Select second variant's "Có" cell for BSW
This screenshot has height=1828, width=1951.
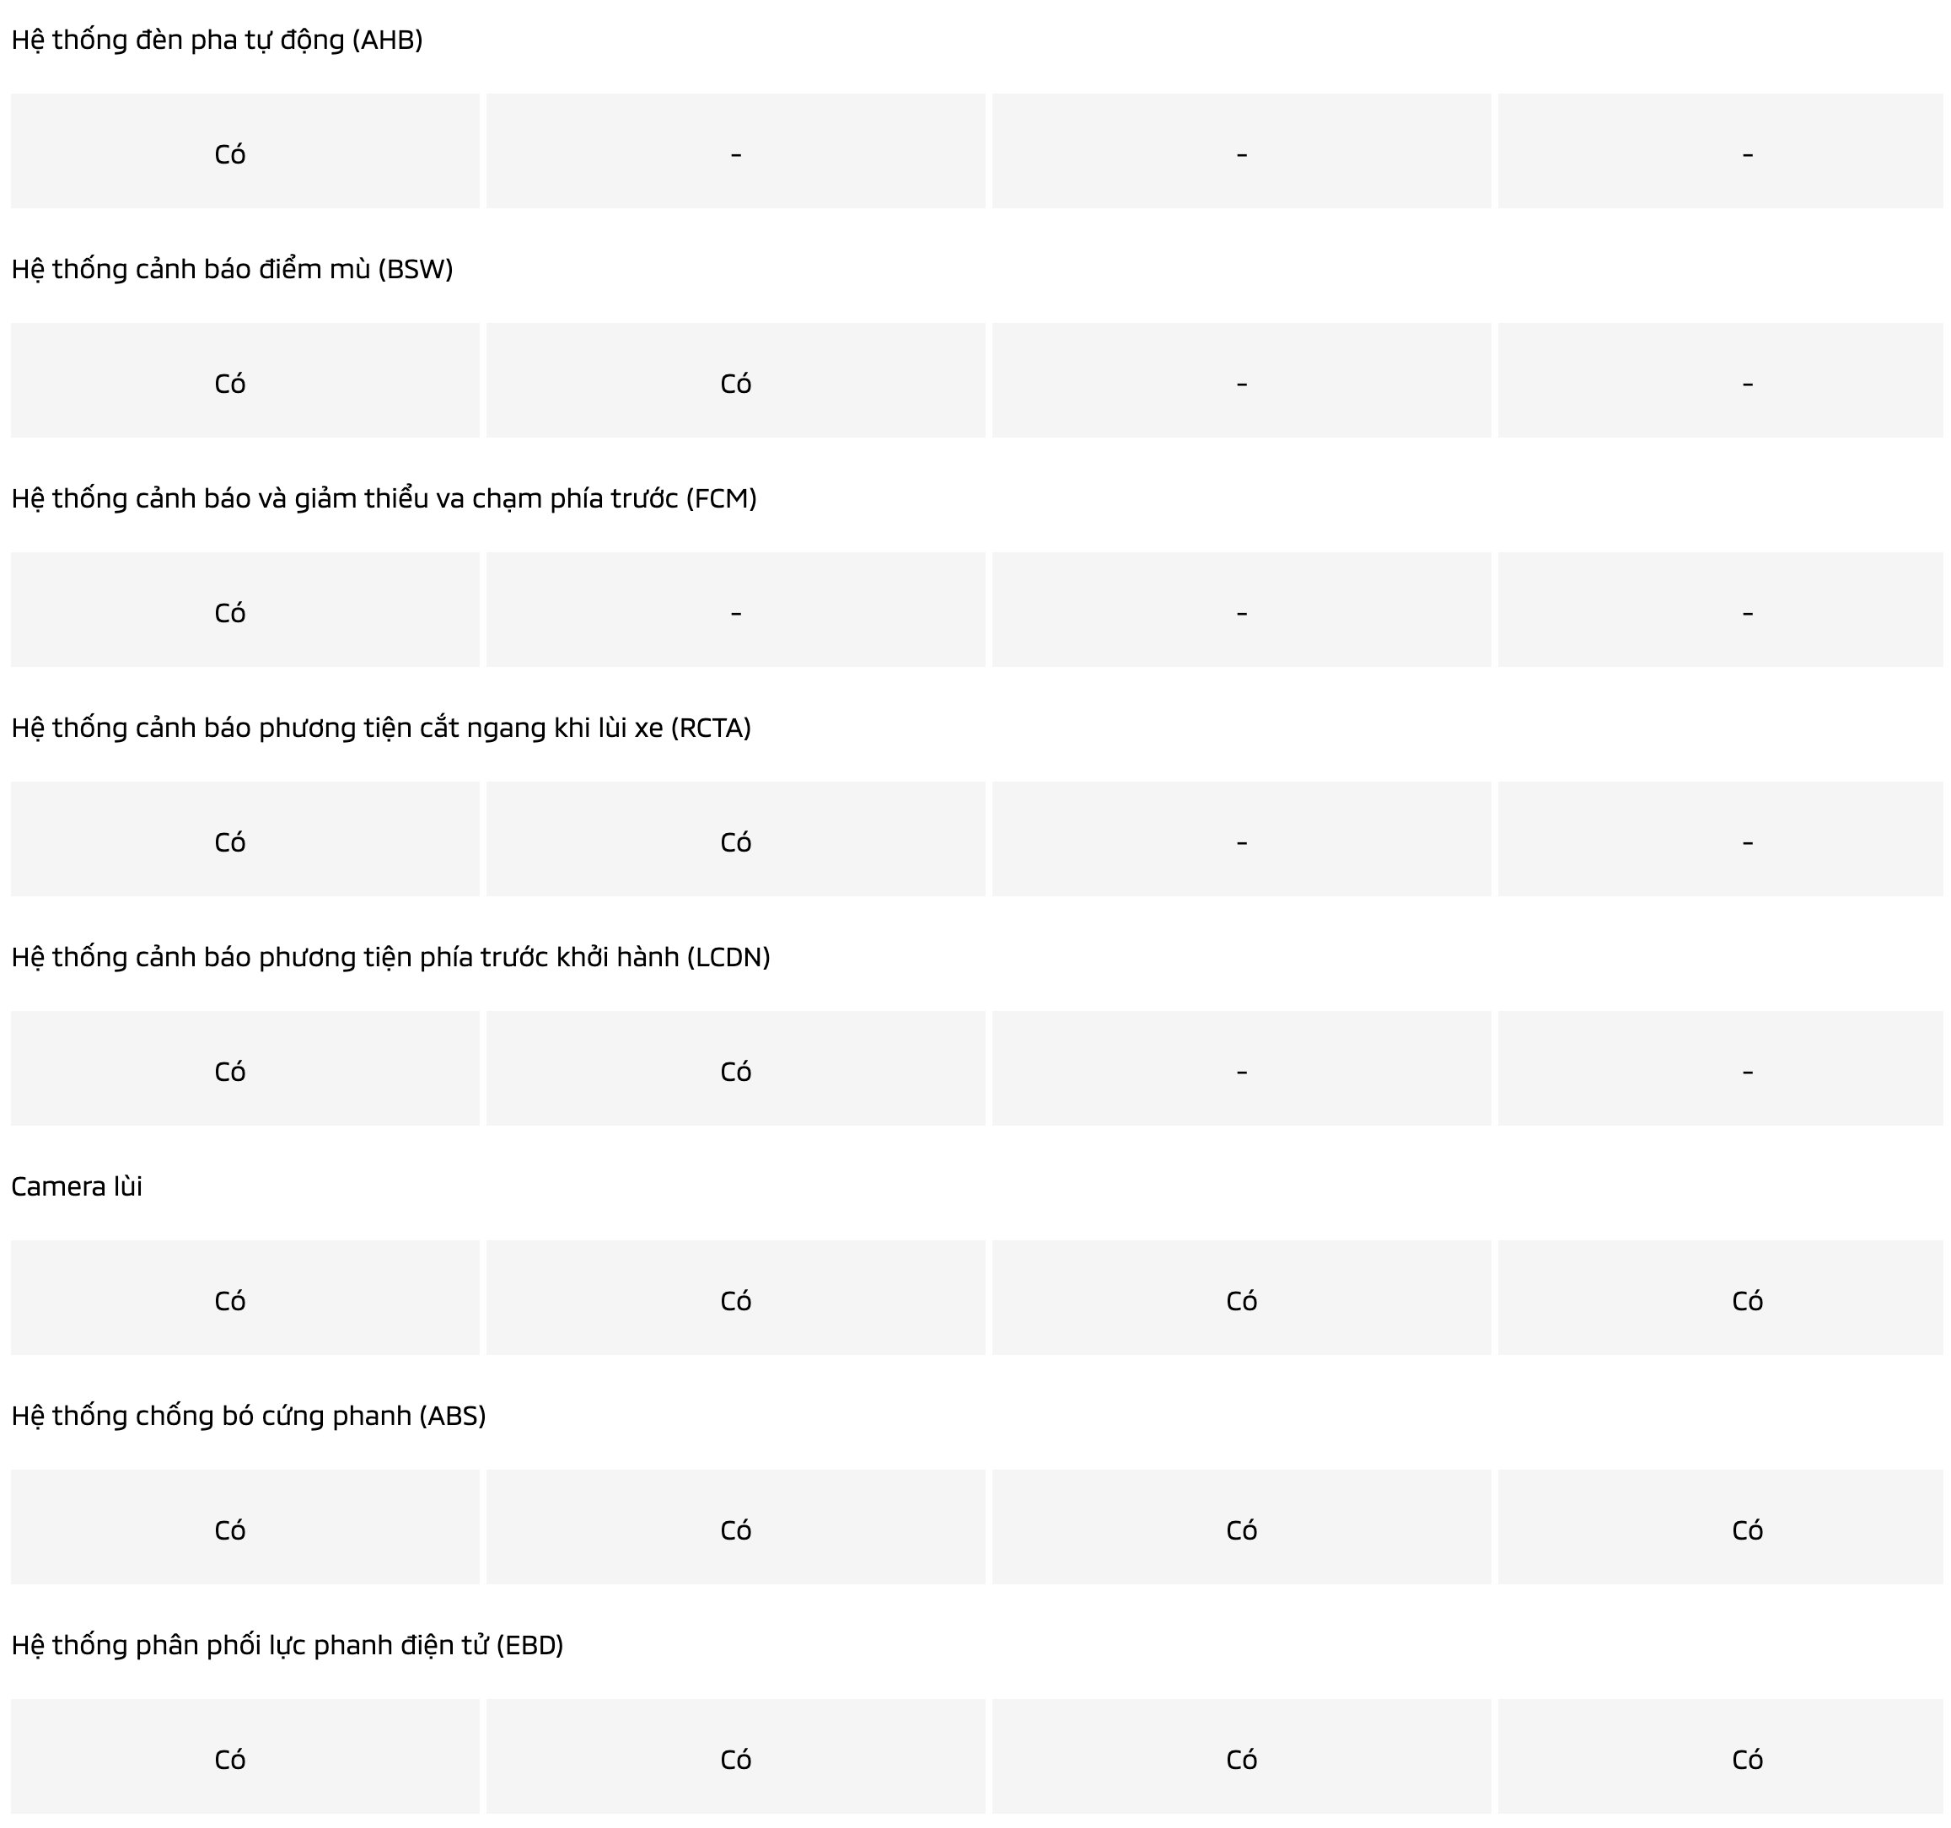point(735,384)
